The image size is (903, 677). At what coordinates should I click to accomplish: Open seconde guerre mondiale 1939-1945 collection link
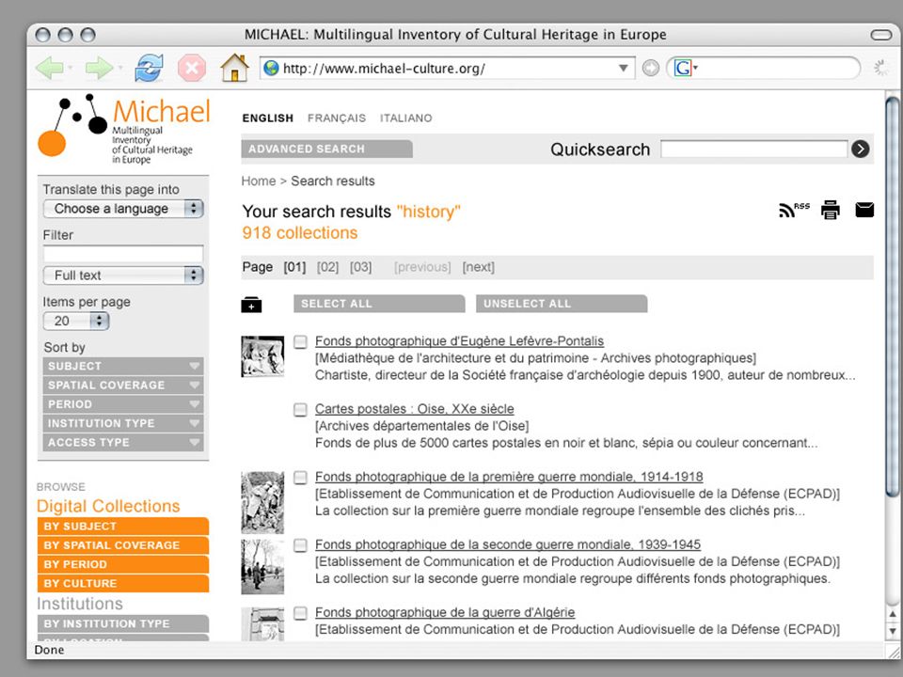[x=508, y=545]
